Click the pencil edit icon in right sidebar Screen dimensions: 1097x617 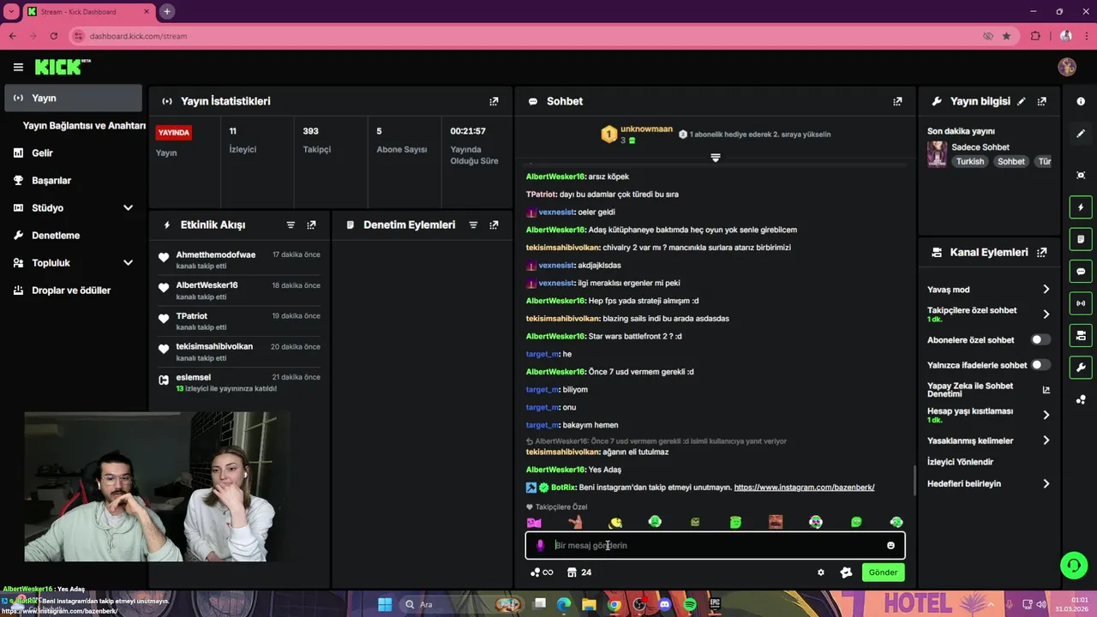1080,134
